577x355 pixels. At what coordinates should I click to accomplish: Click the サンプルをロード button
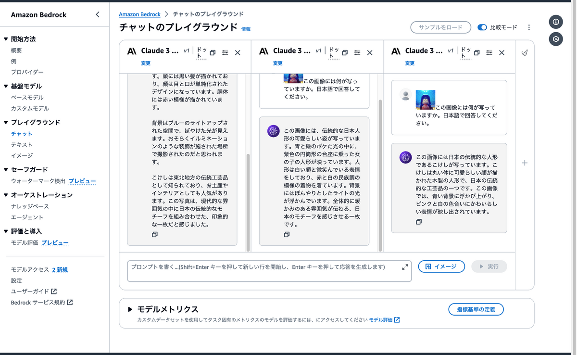click(x=440, y=27)
